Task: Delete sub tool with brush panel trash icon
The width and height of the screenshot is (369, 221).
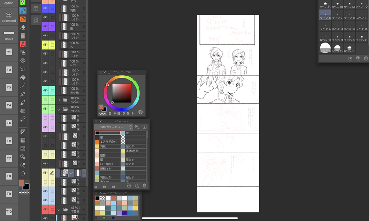Action: pyautogui.click(x=366, y=58)
